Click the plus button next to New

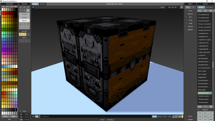click(x=214, y=11)
